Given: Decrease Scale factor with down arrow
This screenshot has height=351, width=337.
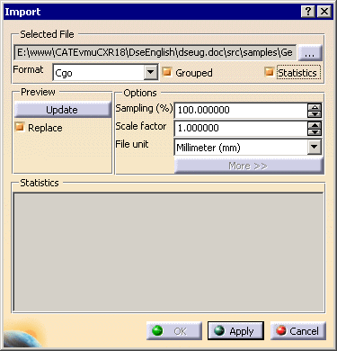Looking at the screenshot, I should [315, 131].
